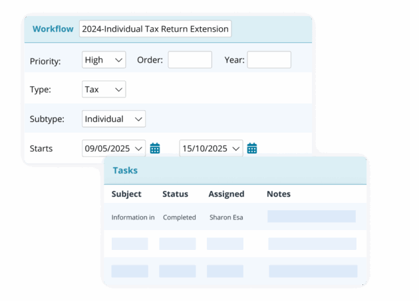Click the Completed status cell
Image resolution: width=419 pixels, height=301 pixels.
click(x=180, y=217)
